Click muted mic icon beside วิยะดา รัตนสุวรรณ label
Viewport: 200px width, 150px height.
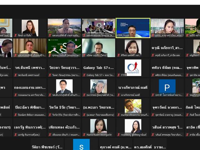point(50,75)
